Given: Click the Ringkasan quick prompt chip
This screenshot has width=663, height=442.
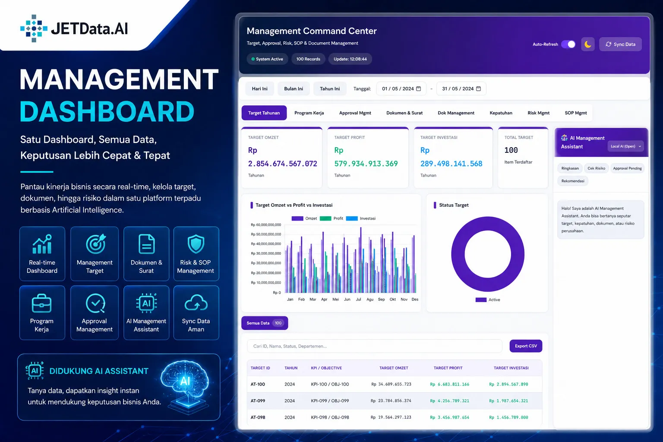Looking at the screenshot, I should [x=570, y=168].
